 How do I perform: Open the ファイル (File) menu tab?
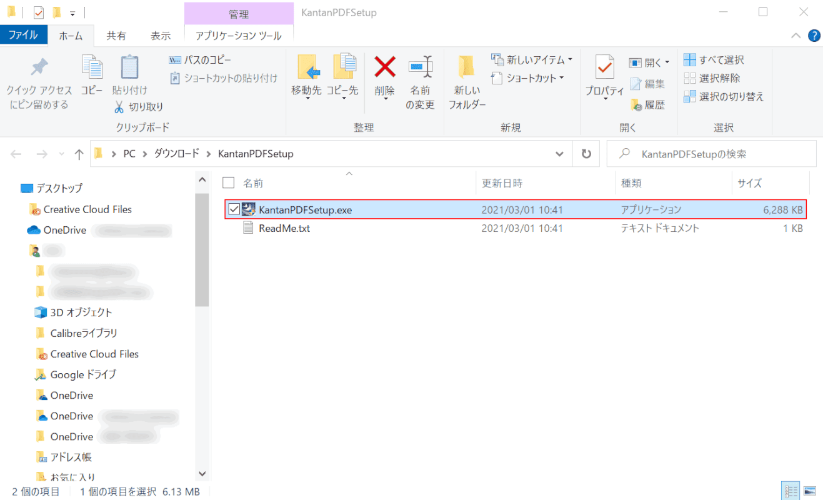(x=24, y=36)
